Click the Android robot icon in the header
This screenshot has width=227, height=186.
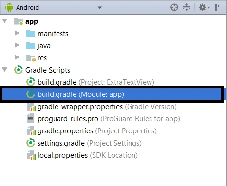pyautogui.click(x=9, y=7)
